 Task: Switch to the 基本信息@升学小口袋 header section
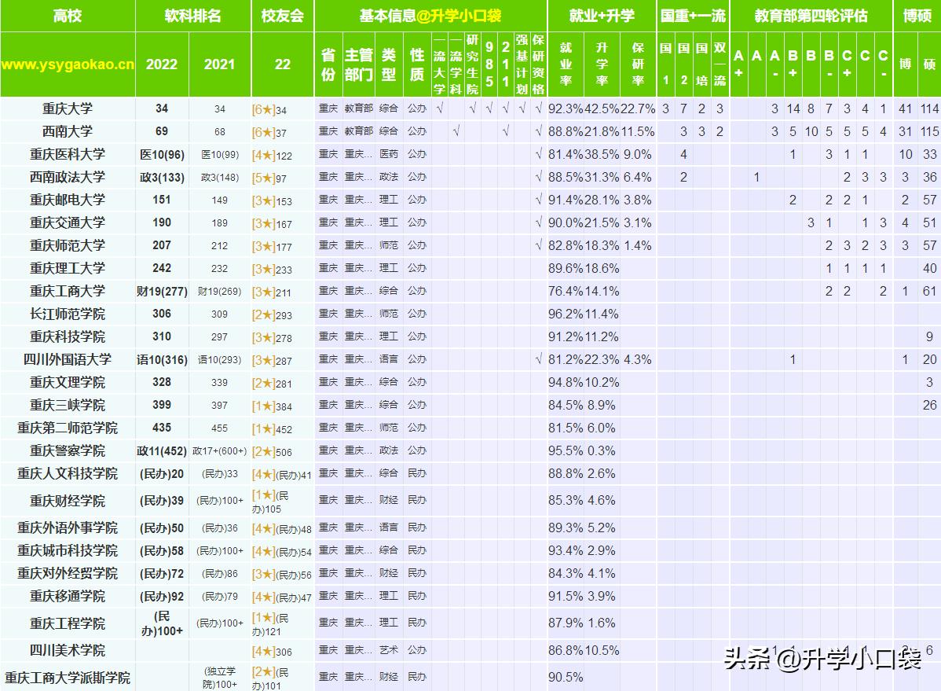tap(432, 14)
